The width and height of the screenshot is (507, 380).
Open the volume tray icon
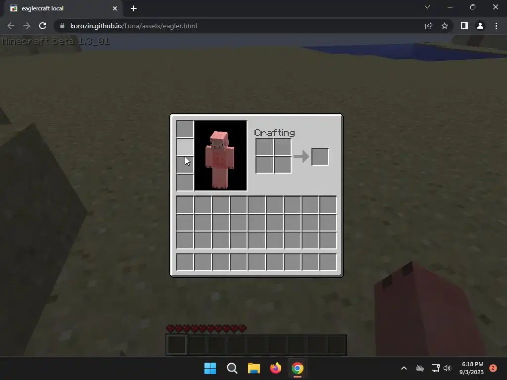447,368
